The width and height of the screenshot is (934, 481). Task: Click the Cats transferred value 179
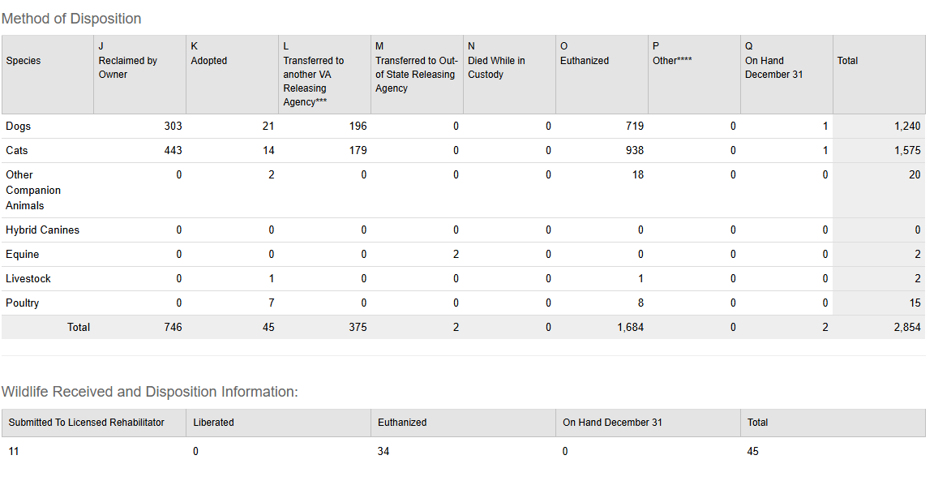pos(358,151)
